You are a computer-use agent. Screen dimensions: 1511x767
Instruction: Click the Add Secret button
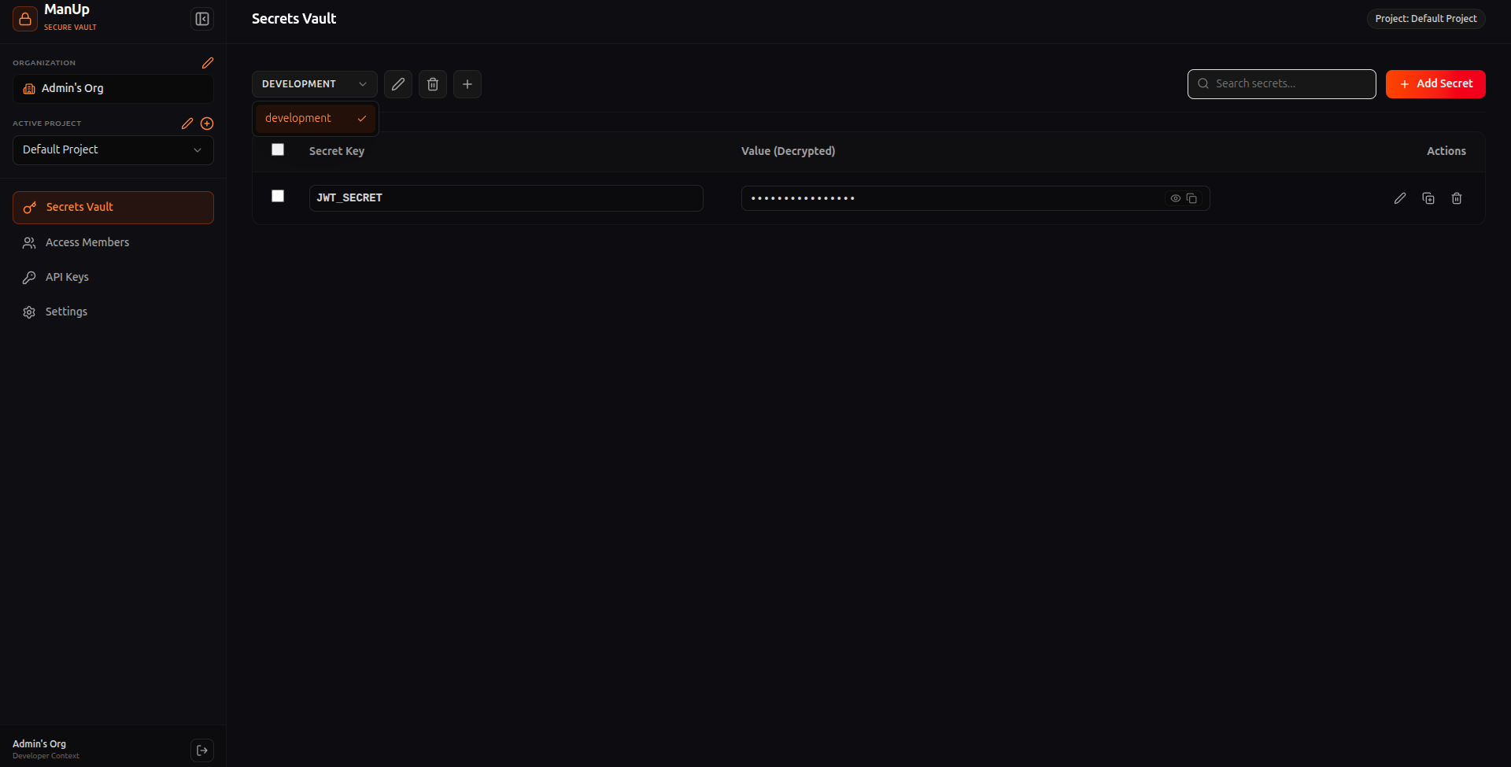[1435, 84]
